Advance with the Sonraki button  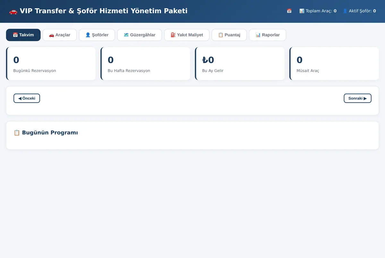point(357,98)
